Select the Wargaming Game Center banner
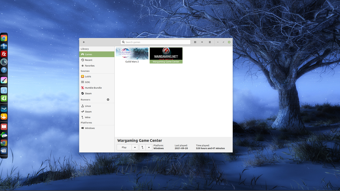Screen dimensions: 340x191 (x=166, y=54)
